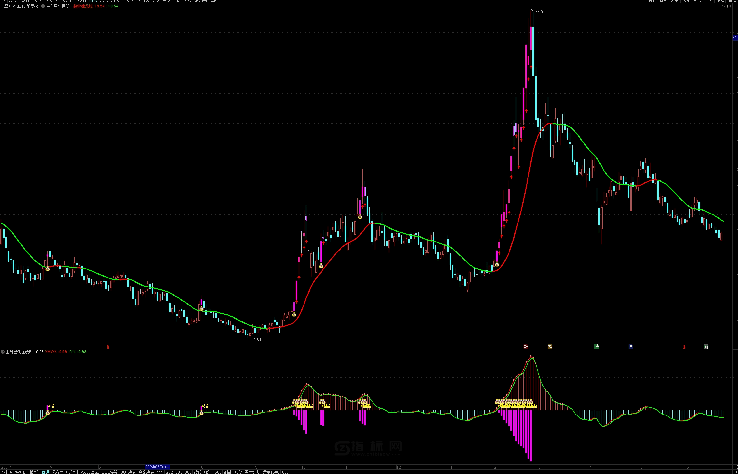
Task: Select the 管理 tab
Action: (x=46, y=472)
